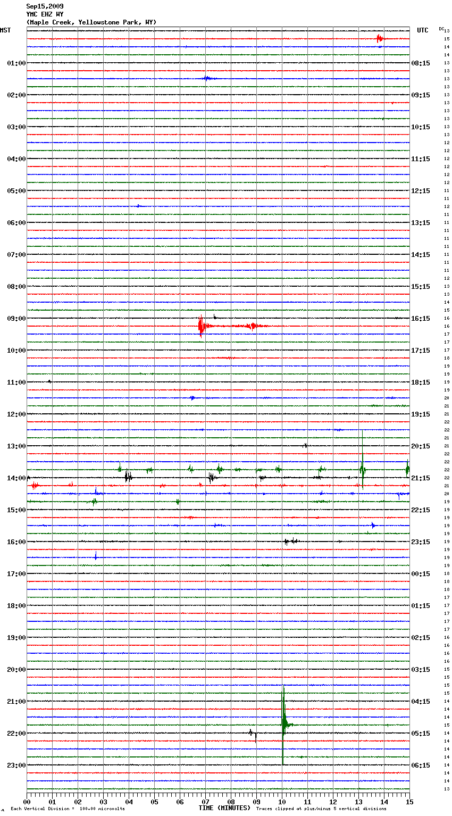Click the 14:15 UTC time label
Viewport: 452px width, 816px height.
tap(421, 255)
